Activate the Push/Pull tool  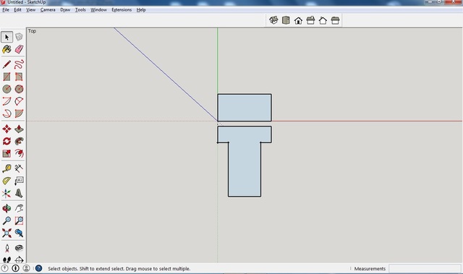[19, 129]
